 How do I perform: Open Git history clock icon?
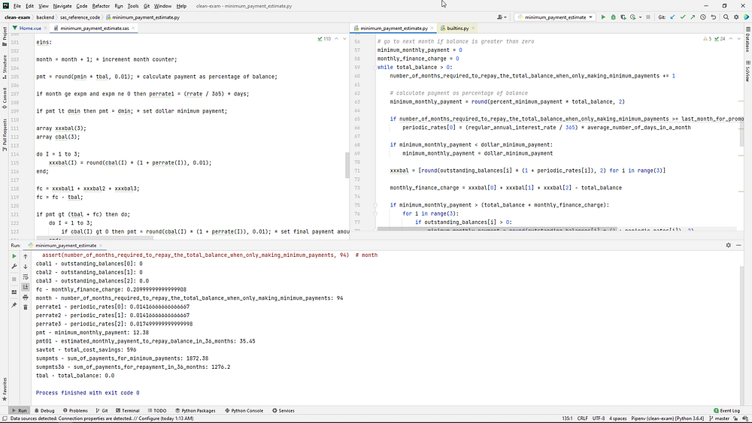click(703, 17)
